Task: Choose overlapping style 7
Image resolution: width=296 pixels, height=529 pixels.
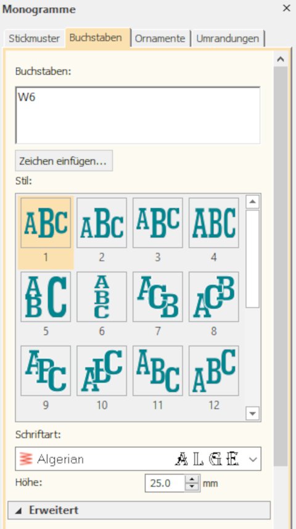Action: (158, 297)
